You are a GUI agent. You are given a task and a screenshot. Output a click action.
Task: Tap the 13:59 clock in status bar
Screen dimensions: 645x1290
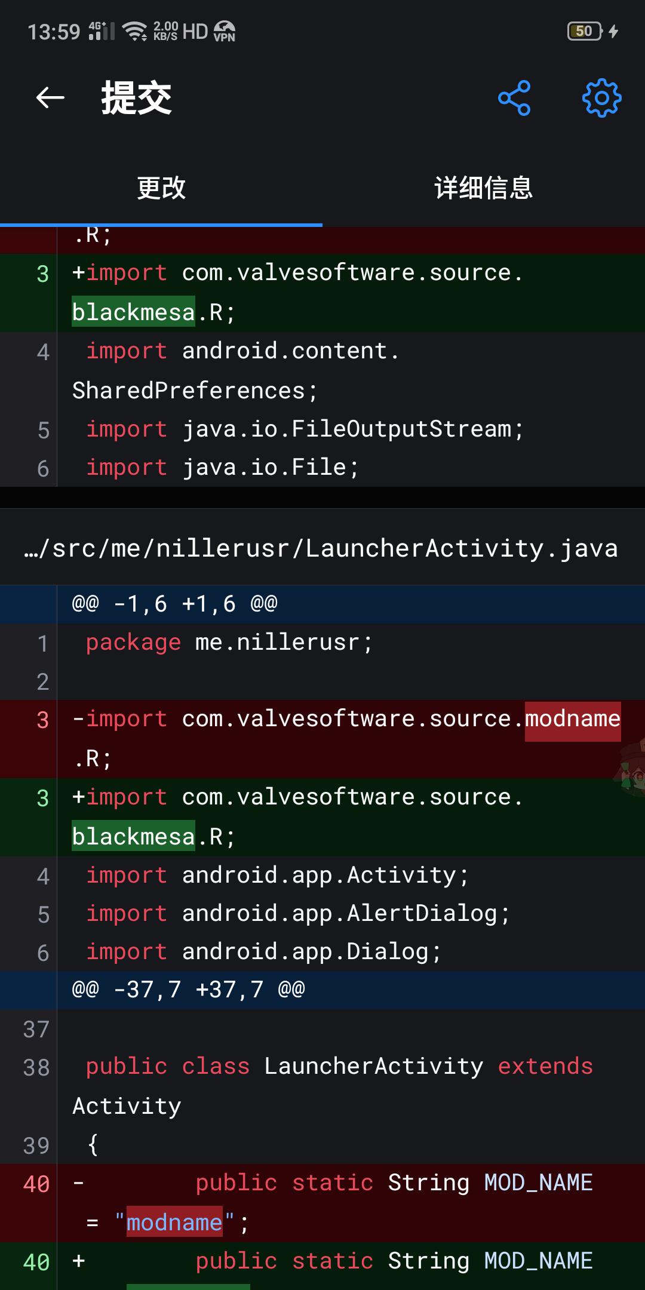coord(54,32)
